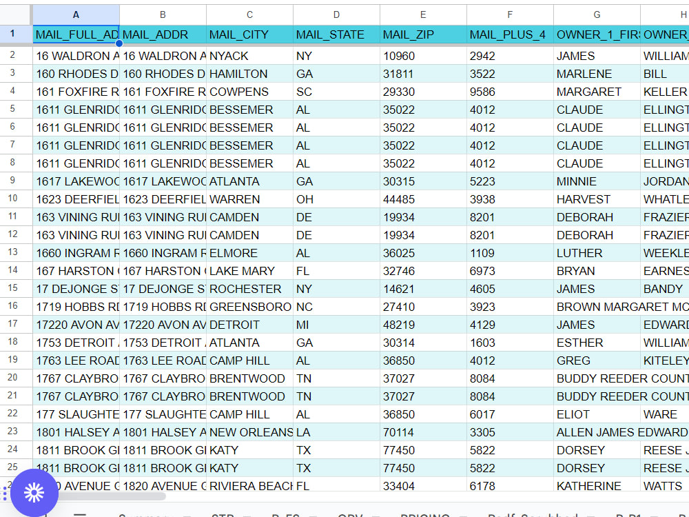Screen dimensions: 689x517
Task: Select column F header
Action: [x=510, y=15]
